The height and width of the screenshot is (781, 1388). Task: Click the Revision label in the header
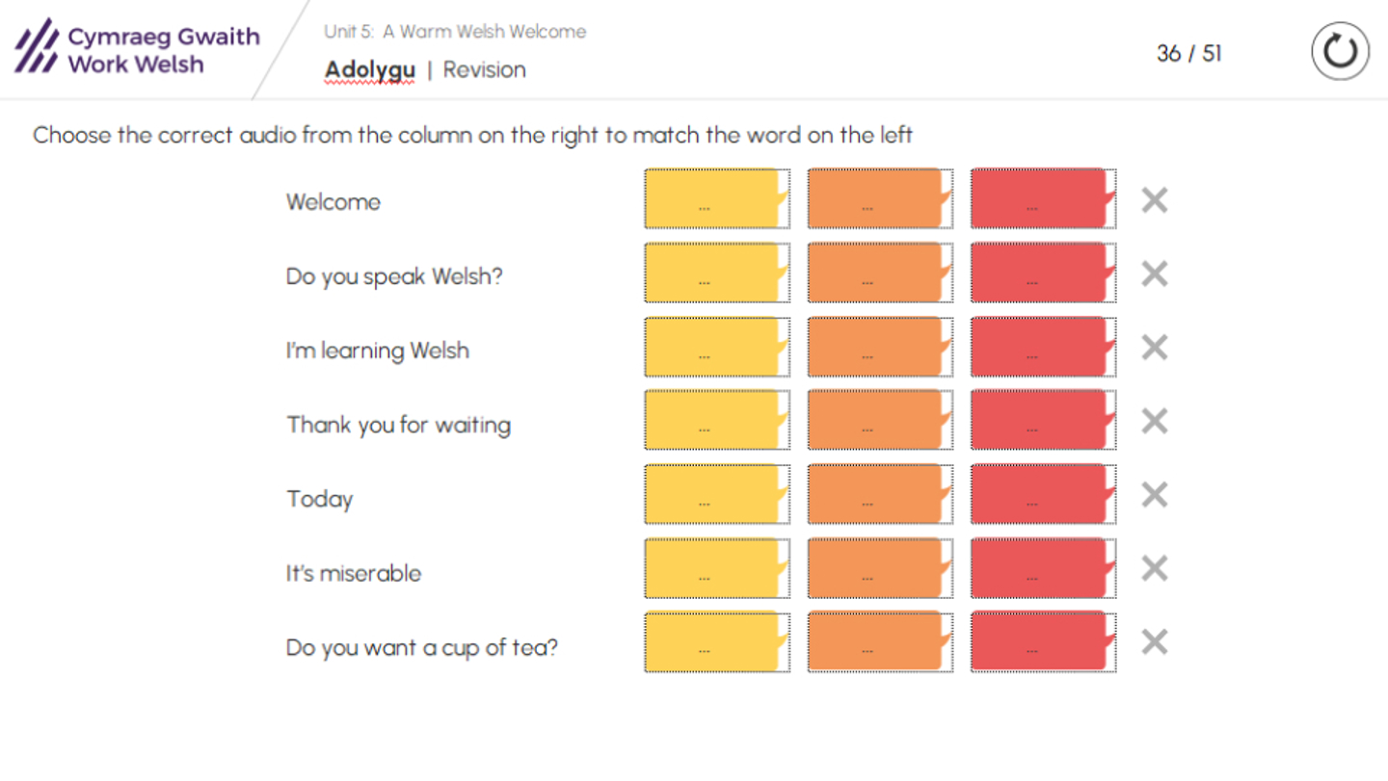pyautogui.click(x=484, y=70)
